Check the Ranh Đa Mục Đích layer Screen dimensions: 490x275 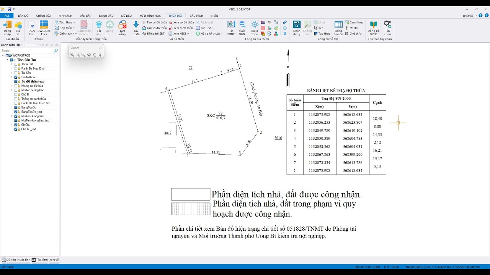[16, 68]
